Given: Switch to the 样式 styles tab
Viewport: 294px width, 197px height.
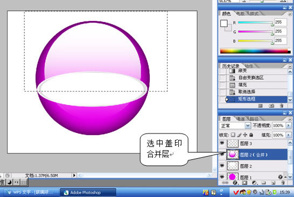Looking at the screenshot, I should click(x=254, y=13).
